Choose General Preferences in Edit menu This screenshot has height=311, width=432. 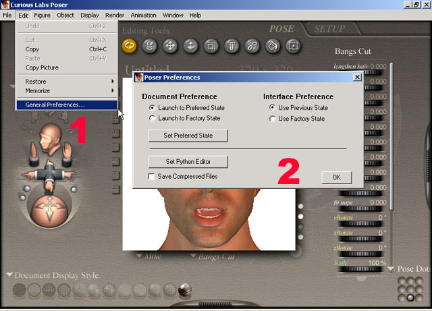67,105
